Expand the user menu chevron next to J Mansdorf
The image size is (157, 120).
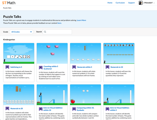154,3
